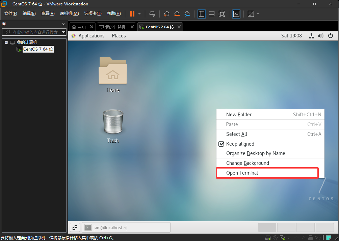Open the 帮助(H) menu
Screen dimensions: 339x241
(114, 13)
